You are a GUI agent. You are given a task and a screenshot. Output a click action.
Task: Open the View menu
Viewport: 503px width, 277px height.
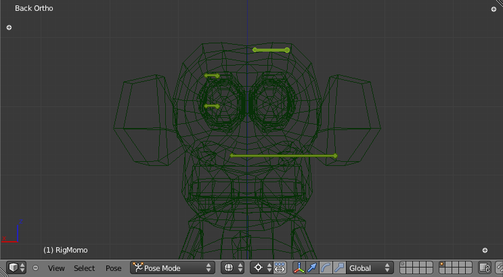click(56, 268)
